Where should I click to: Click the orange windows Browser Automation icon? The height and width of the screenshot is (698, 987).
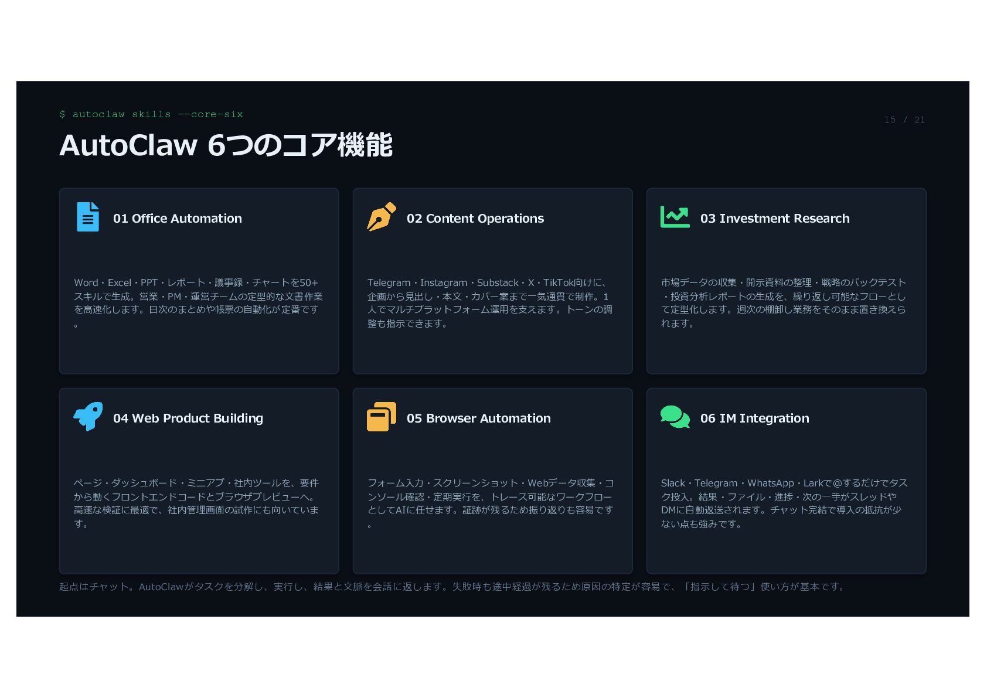pos(382,417)
